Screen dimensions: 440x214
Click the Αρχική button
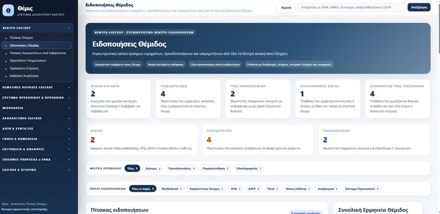(x=286, y=8)
